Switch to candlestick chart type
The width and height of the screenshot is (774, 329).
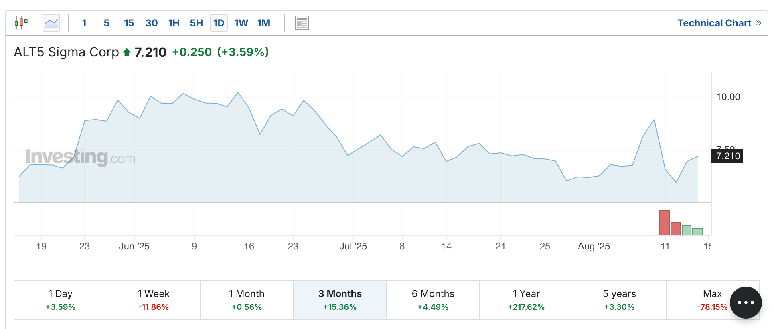coord(21,23)
